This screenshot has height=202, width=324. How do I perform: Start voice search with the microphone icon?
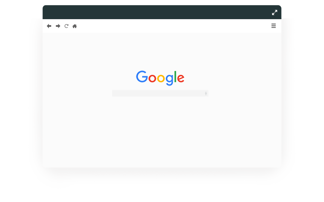tap(206, 94)
